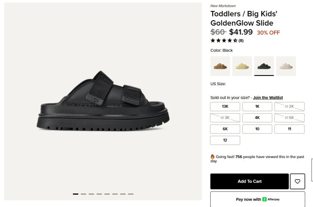313x207 pixels.
Task: Select the Chestnut brown color swatch
Action: click(x=220, y=66)
